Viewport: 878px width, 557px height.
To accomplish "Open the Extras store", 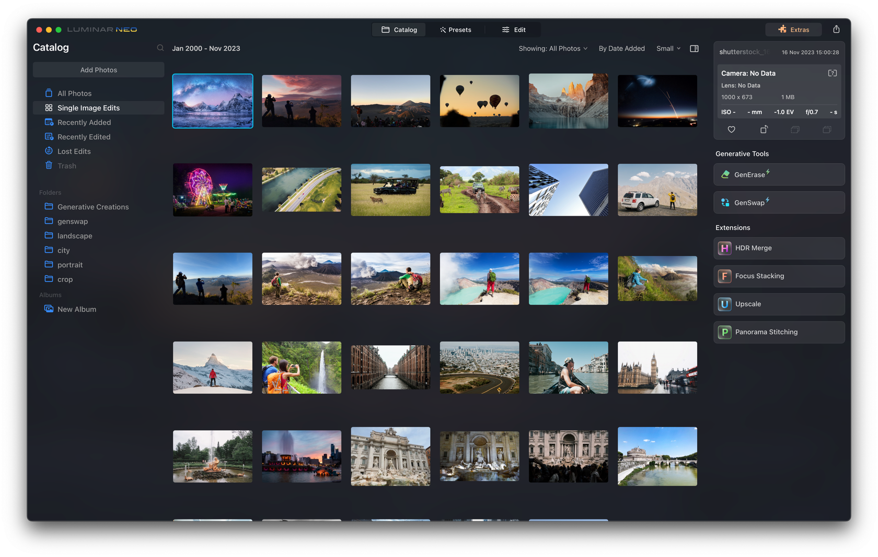I will click(x=794, y=29).
